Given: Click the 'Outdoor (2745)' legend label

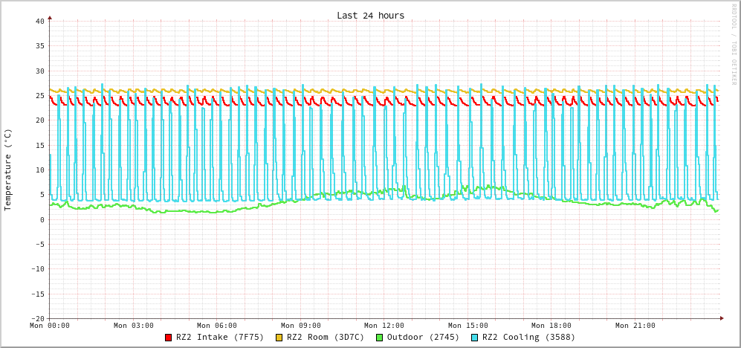Looking at the screenshot, I should click(x=423, y=337).
